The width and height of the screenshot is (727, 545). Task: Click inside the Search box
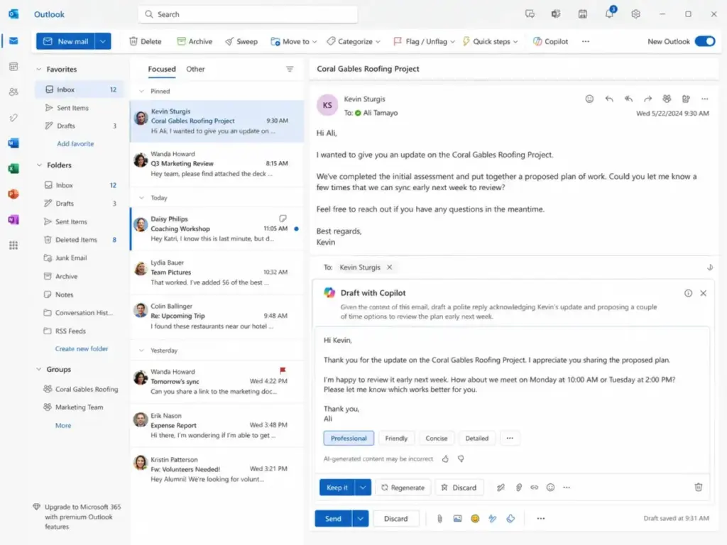pyautogui.click(x=248, y=14)
